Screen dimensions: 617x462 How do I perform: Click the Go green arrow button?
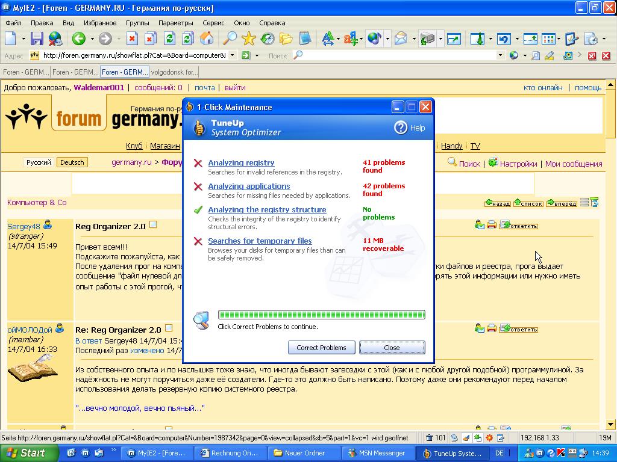coord(246,55)
